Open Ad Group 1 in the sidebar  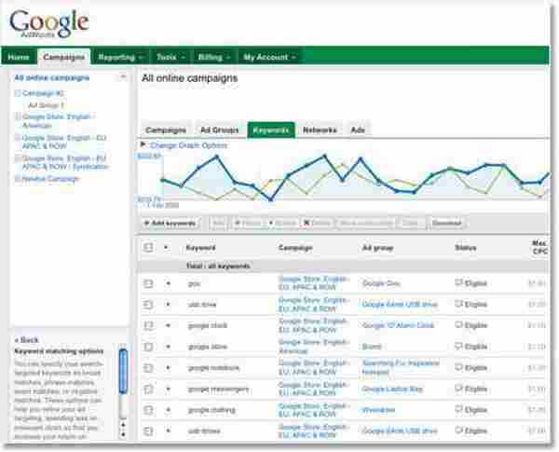pyautogui.click(x=46, y=105)
